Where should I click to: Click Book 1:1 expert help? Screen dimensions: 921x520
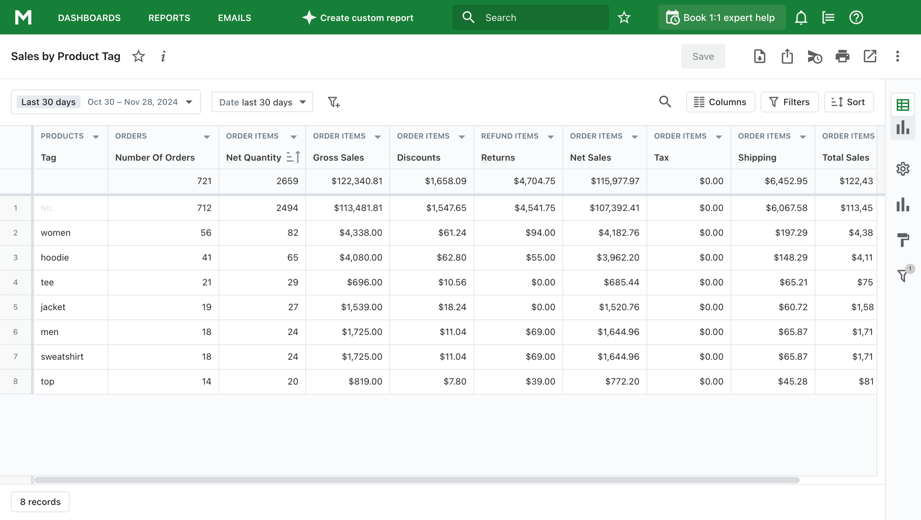[721, 18]
